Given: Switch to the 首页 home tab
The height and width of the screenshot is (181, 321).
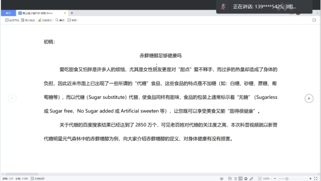Looking at the screenshot, I should pyautogui.click(x=8, y=13).
